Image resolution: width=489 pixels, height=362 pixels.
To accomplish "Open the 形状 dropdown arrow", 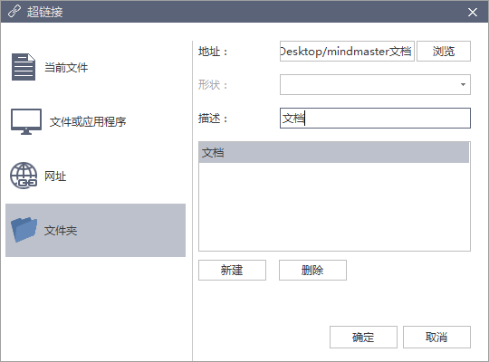I will [463, 84].
